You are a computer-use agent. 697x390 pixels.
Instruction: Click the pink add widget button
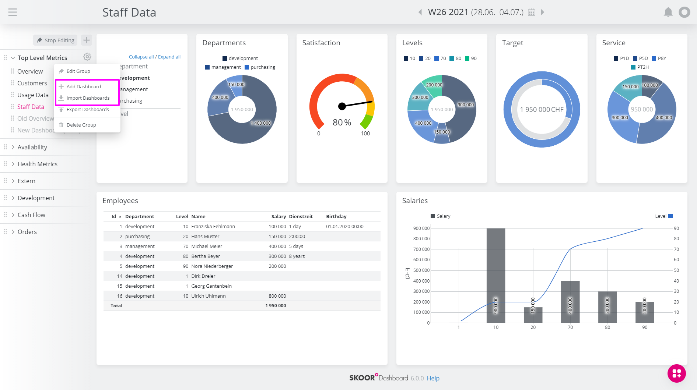[x=676, y=373]
